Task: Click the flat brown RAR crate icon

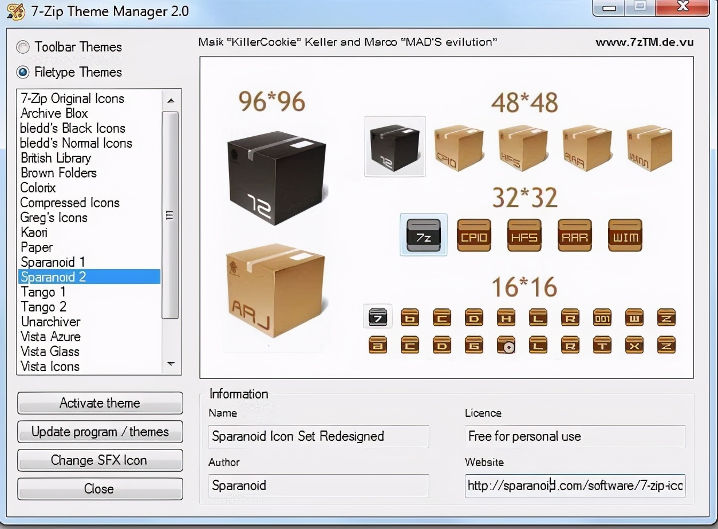Action: [575, 235]
